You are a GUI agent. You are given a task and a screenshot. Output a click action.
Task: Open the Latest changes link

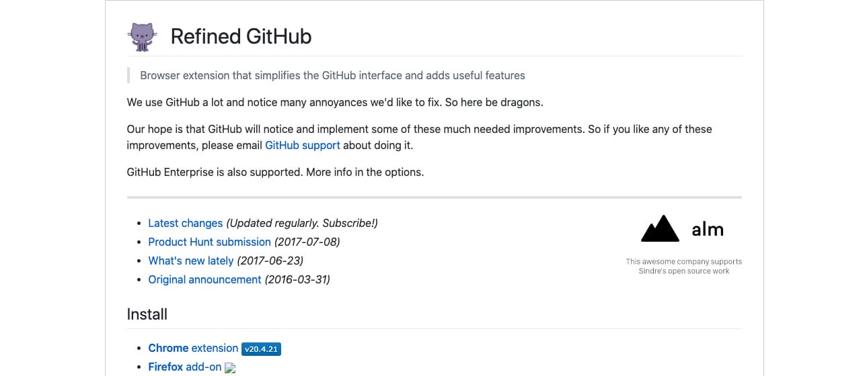pos(185,223)
